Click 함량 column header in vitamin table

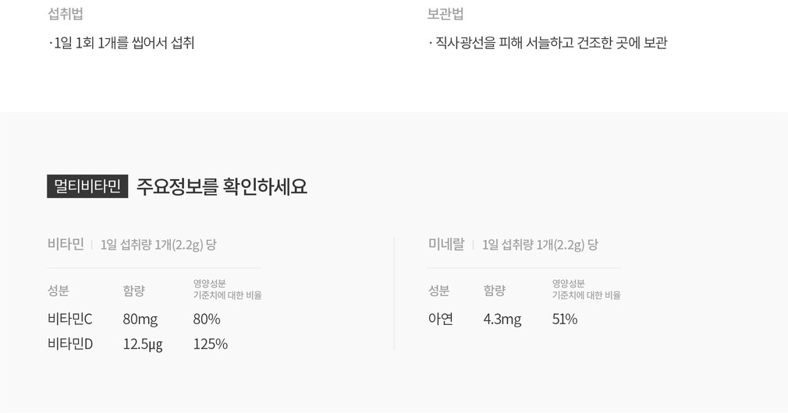click(x=134, y=291)
